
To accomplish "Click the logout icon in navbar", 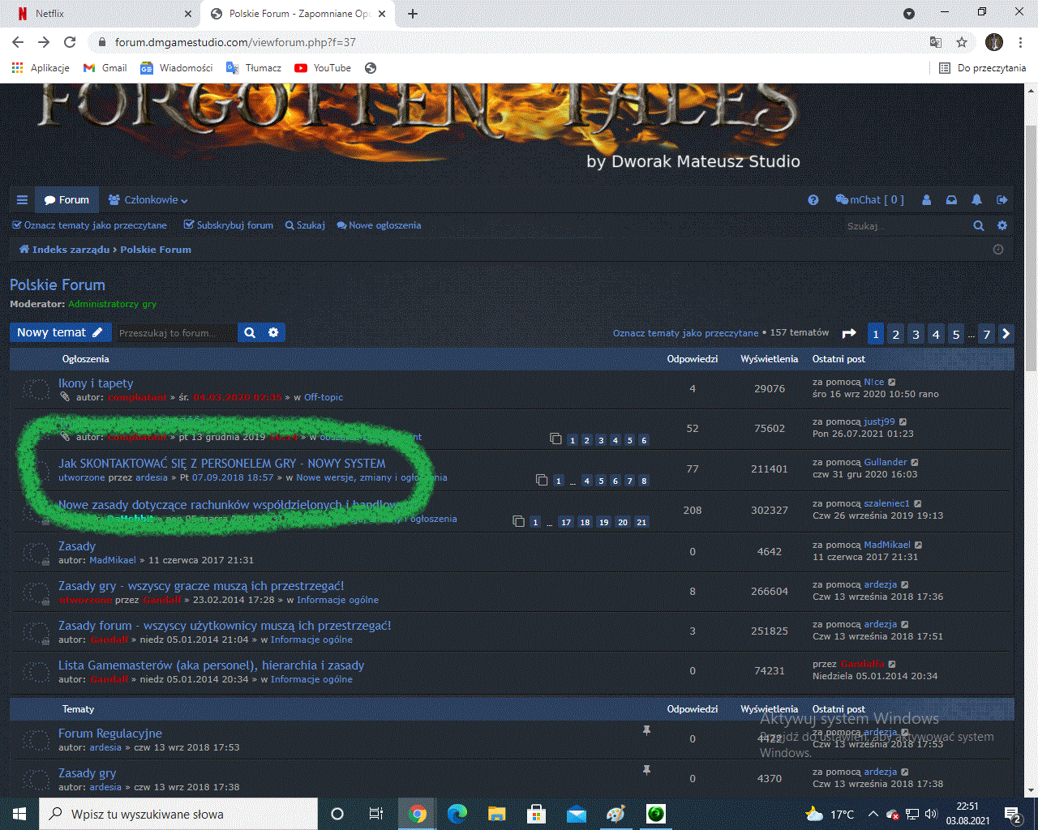I will tap(1002, 200).
